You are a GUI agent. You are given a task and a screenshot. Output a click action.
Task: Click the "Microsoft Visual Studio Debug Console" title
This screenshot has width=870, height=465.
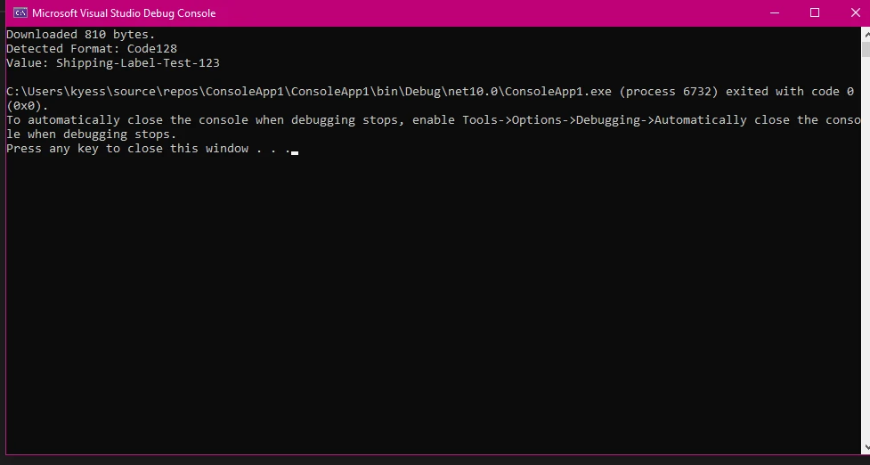pyautogui.click(x=124, y=13)
